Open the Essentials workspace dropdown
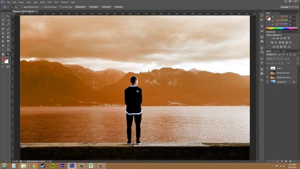This screenshot has height=169, width=300. pyautogui.click(x=289, y=7)
